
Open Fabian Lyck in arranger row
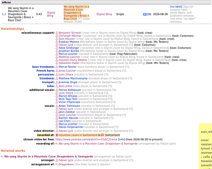click(66, 160)
